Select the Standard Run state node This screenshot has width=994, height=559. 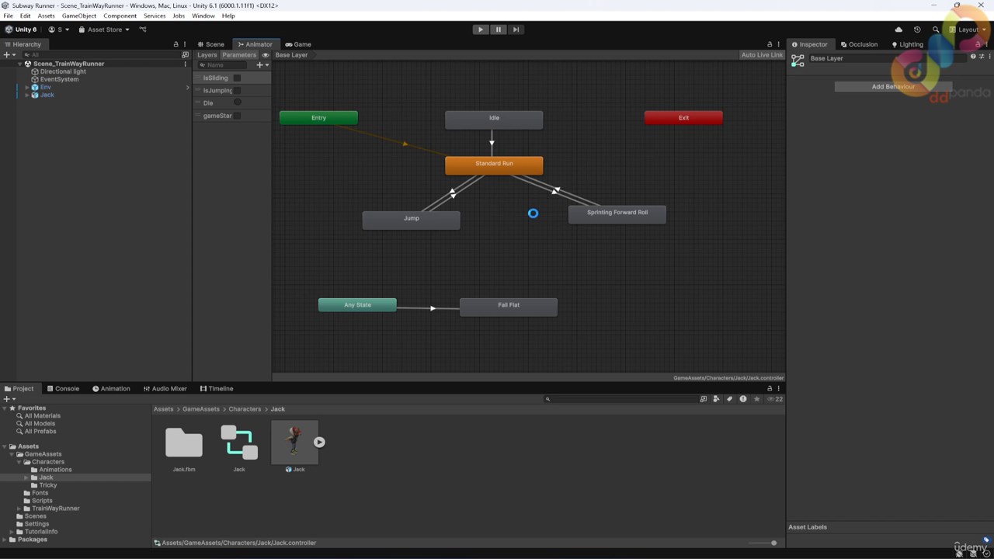coord(494,164)
